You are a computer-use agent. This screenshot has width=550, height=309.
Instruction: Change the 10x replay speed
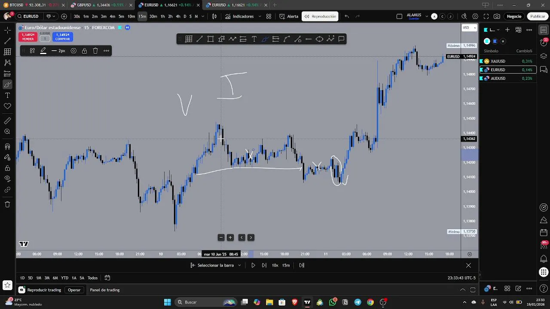click(275, 265)
